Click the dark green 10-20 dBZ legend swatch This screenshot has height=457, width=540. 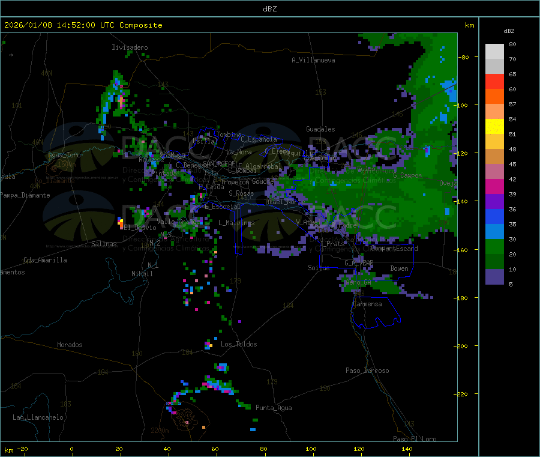494,262
